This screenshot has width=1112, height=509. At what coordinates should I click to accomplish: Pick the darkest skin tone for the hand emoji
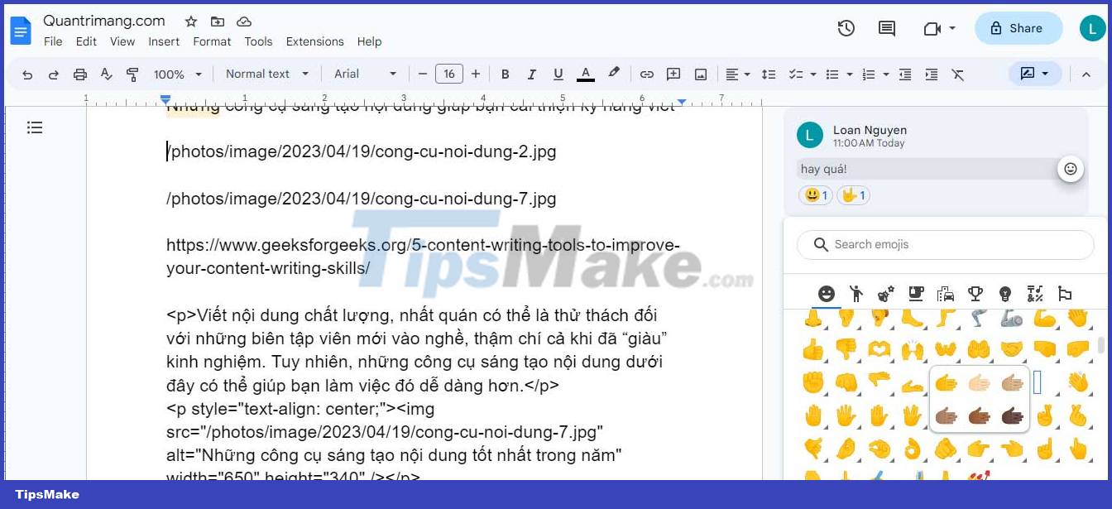coord(1012,417)
